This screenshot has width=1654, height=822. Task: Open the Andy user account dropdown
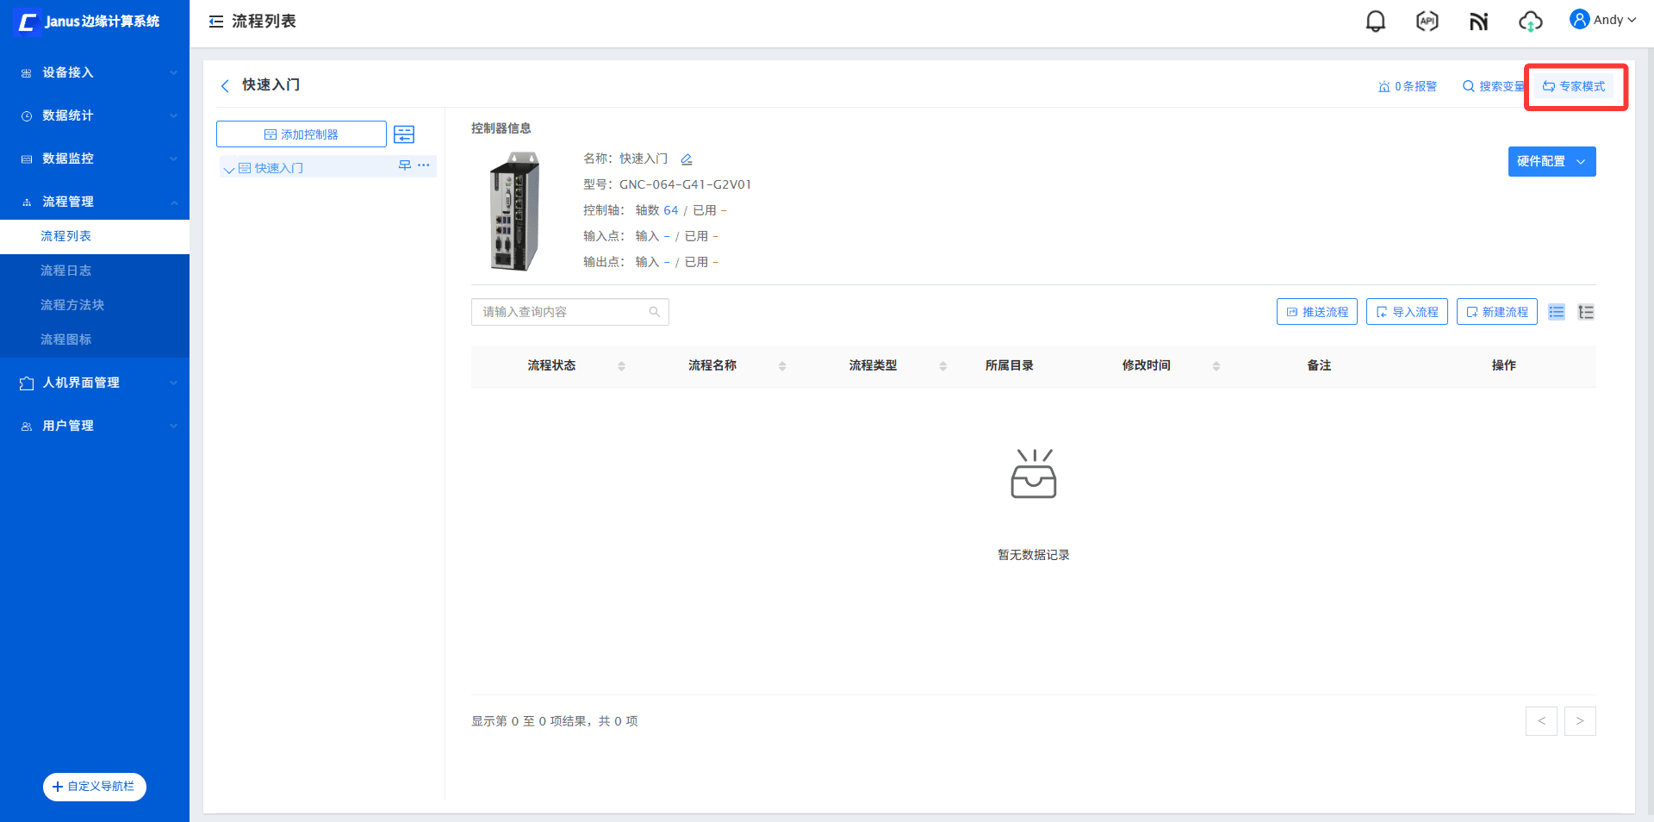pos(1602,20)
